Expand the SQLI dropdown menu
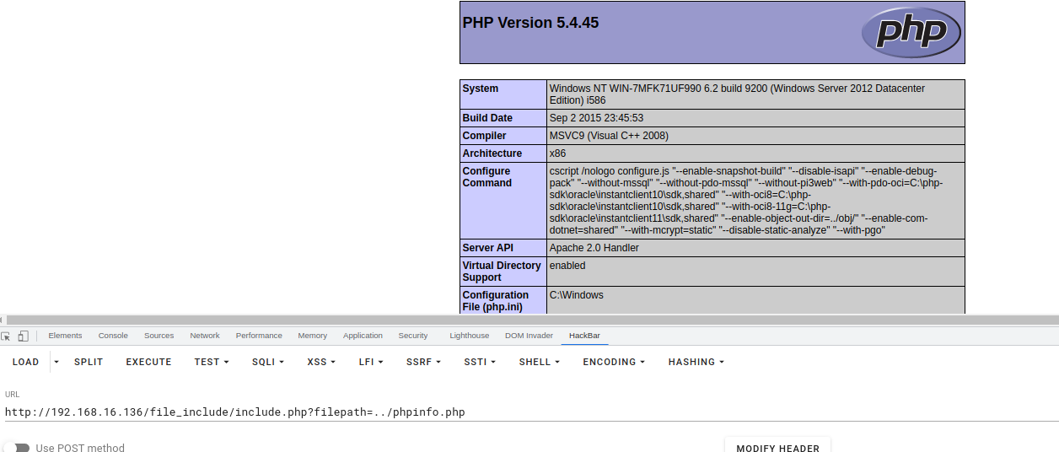This screenshot has width=1059, height=452. coord(267,362)
